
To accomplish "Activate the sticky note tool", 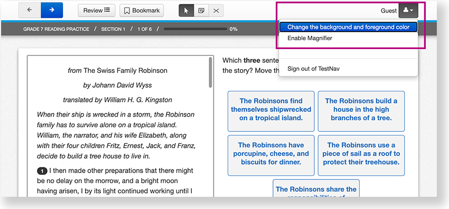I will tap(201, 11).
